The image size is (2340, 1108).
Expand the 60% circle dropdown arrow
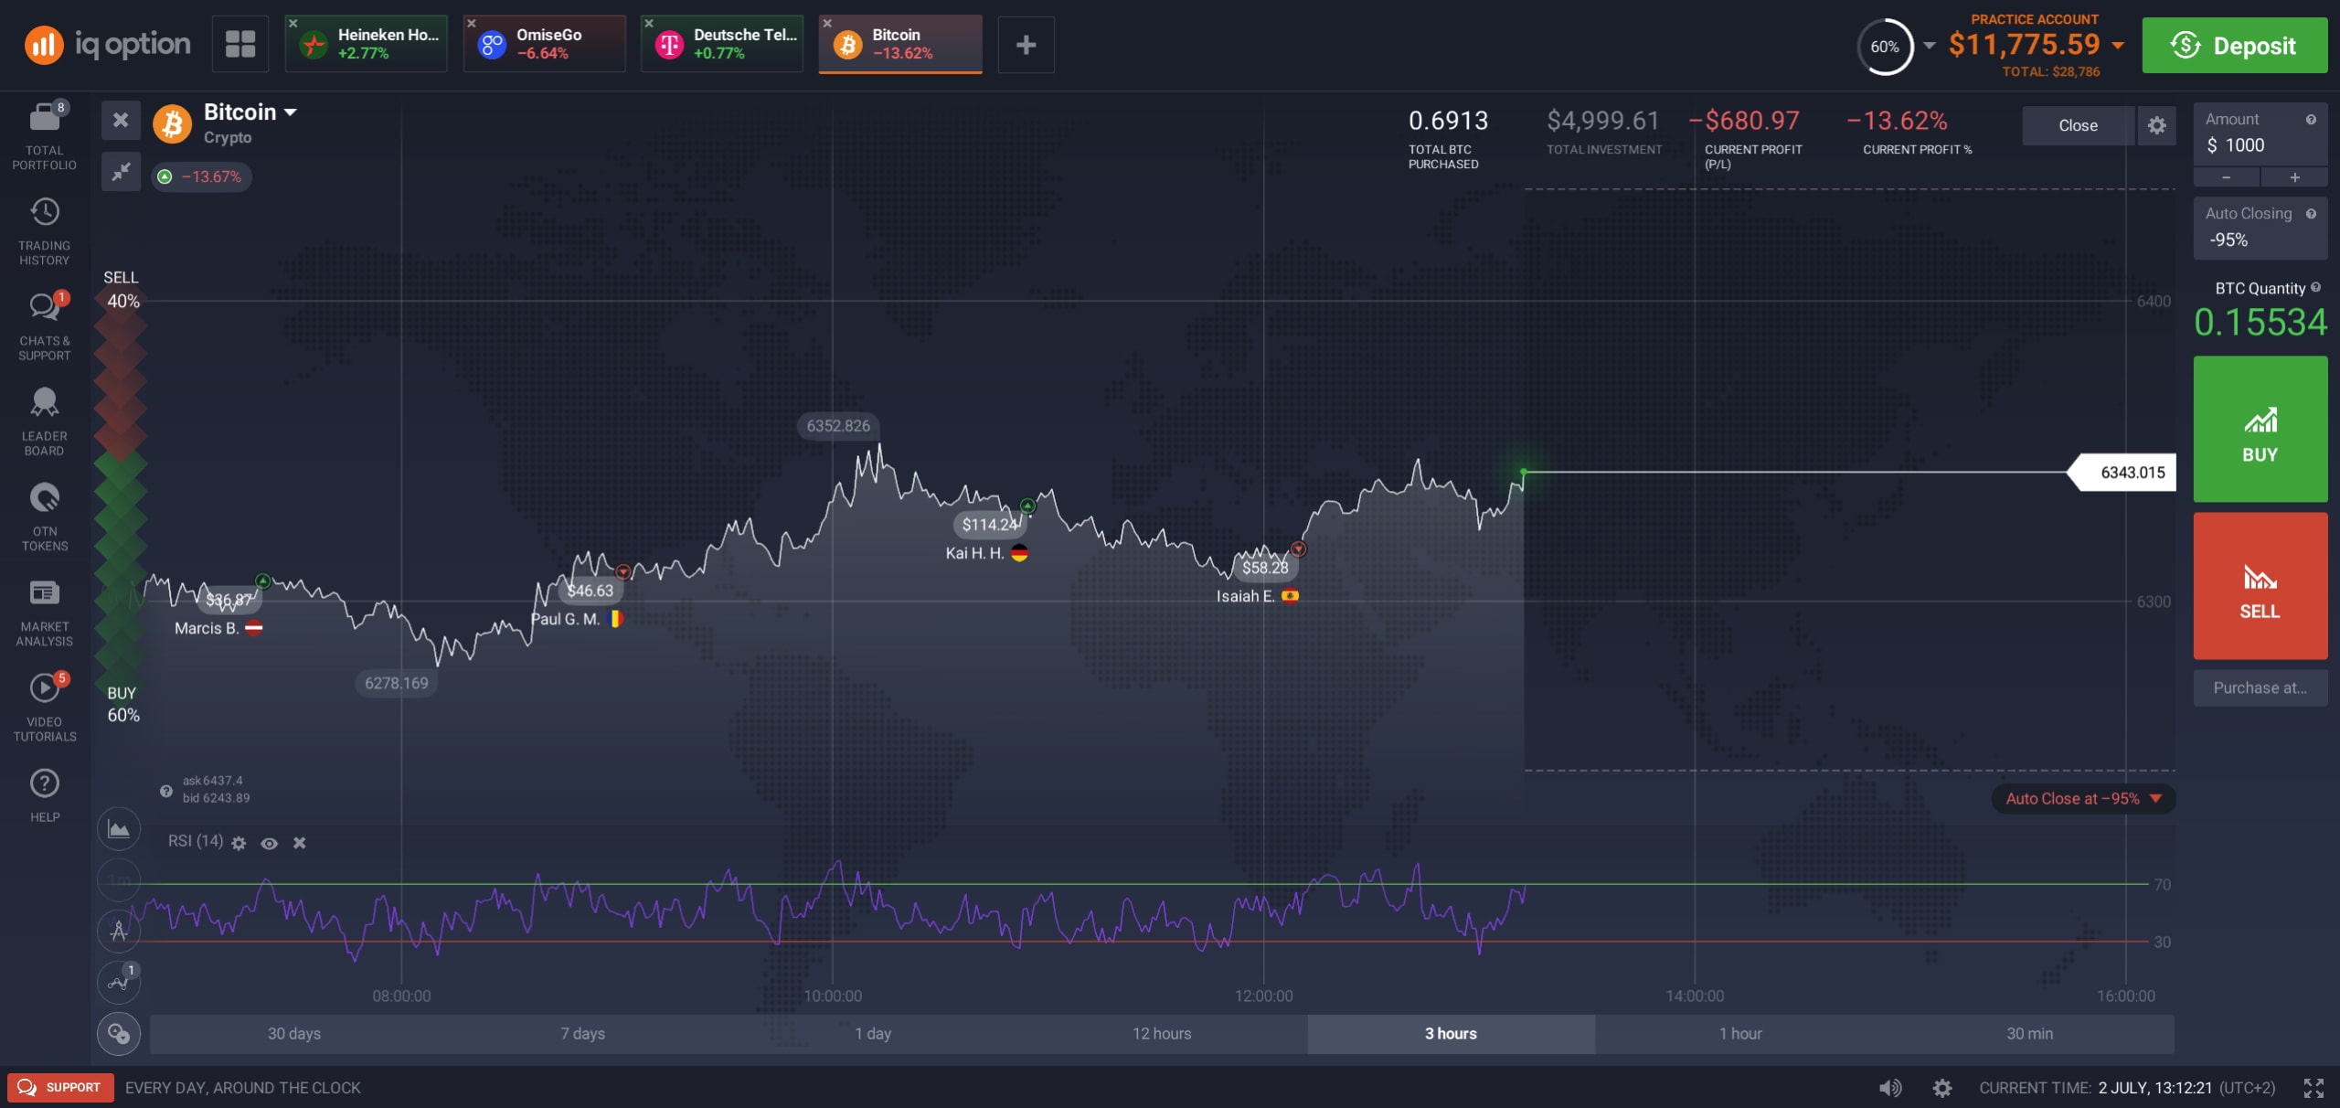point(1930,44)
